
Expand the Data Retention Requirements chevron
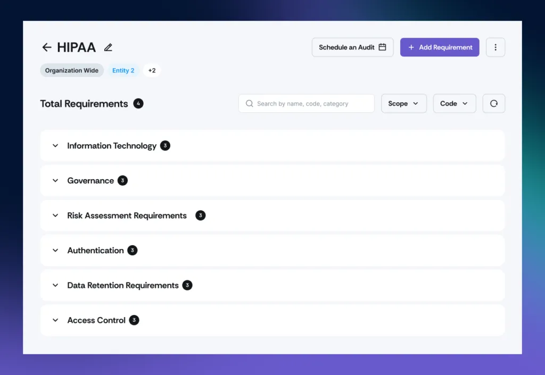(55, 286)
